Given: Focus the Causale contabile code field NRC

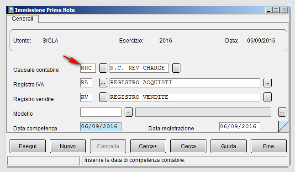Looking at the screenshot, I should [88, 68].
